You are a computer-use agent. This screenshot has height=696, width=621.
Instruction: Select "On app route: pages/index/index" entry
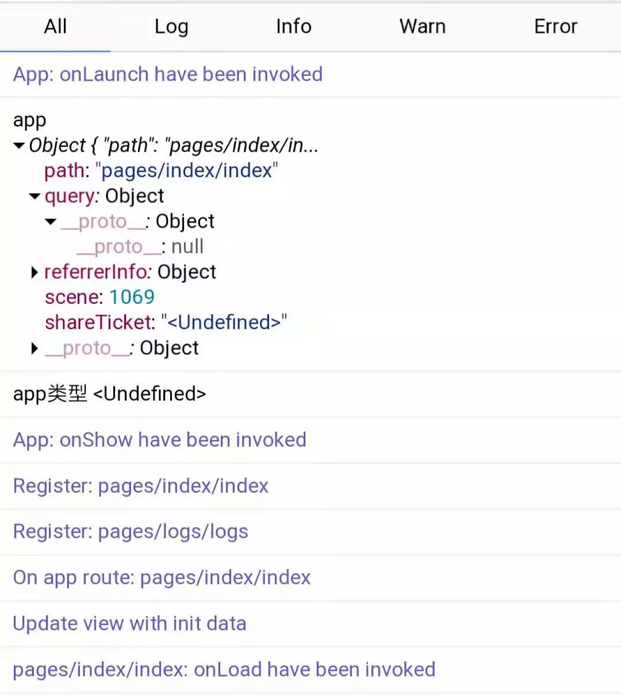coord(162,577)
